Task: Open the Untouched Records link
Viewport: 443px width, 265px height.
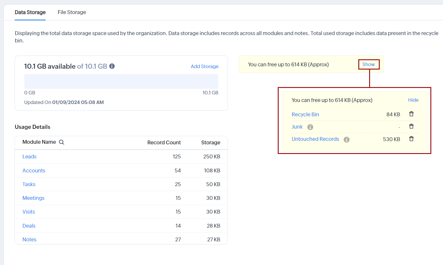Action: (x=315, y=139)
